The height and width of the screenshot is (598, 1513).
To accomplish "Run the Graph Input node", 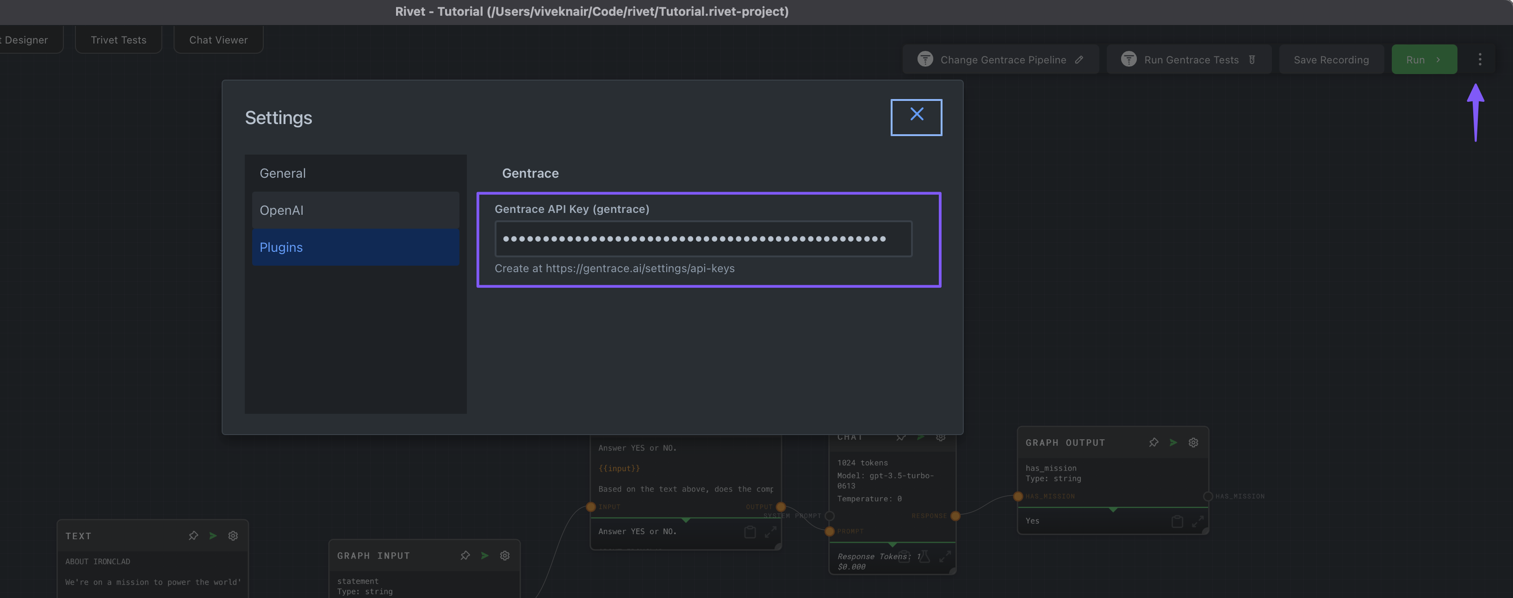I will (484, 555).
